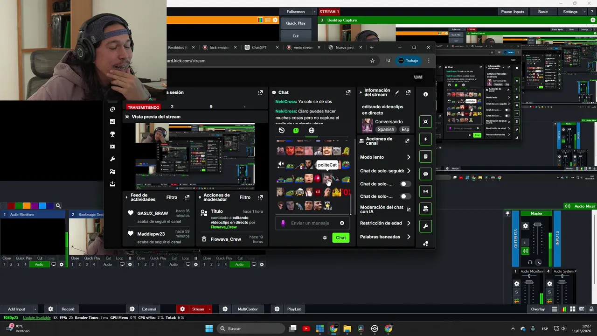Viewport: 597px width, 336px height.
Task: Select light blue color tab in vMix
Action: (42, 206)
